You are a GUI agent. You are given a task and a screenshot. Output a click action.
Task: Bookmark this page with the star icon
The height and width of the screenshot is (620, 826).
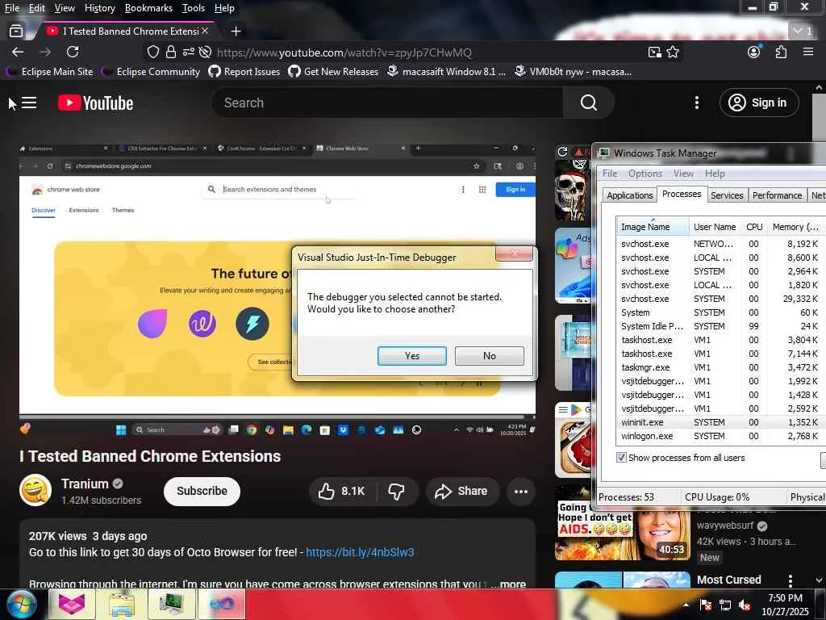(x=673, y=52)
